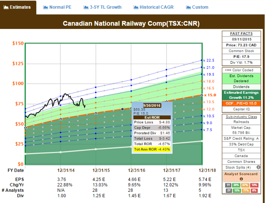Select the x 16.5 P/E line label

[209, 88]
